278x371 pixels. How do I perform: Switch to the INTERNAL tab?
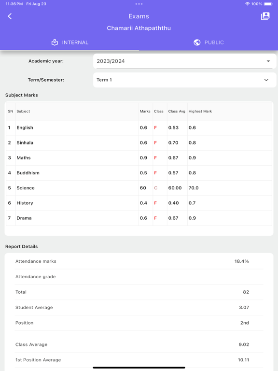[x=69, y=43]
